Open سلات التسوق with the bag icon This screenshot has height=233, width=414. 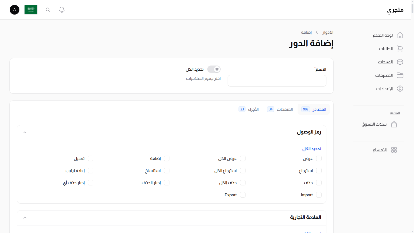tap(394, 124)
